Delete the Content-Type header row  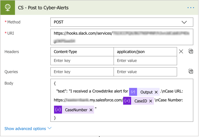(181, 51)
